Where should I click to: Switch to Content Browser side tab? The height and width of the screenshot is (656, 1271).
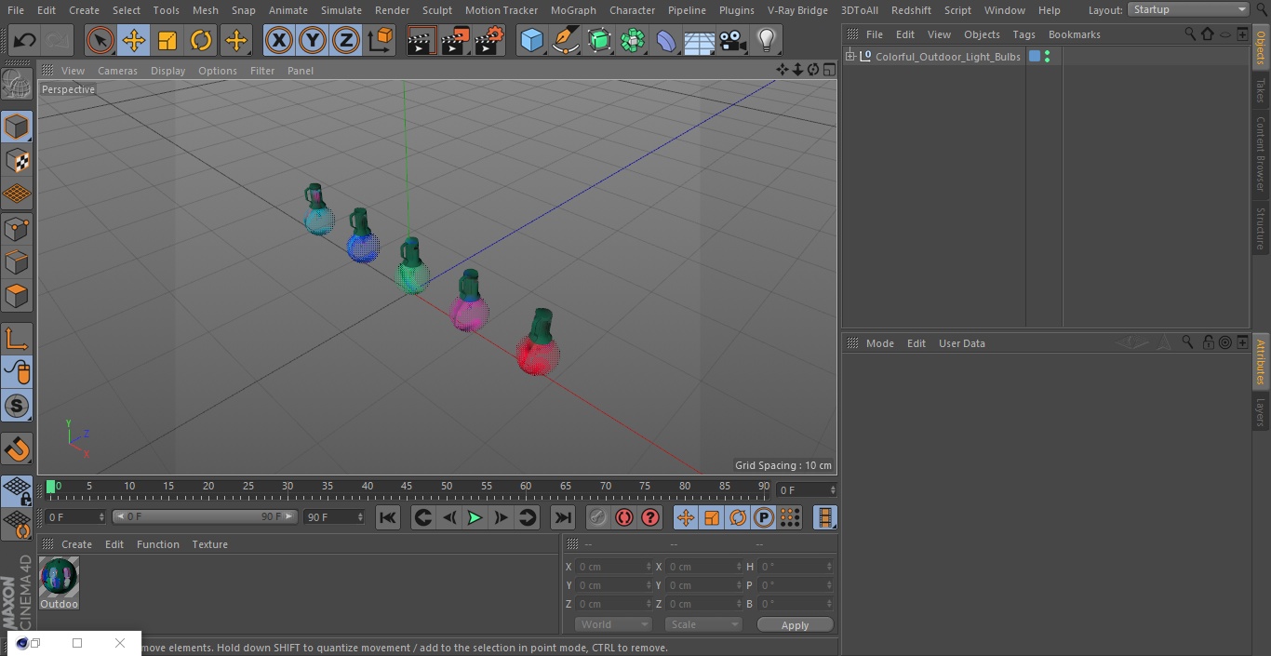[x=1261, y=154]
